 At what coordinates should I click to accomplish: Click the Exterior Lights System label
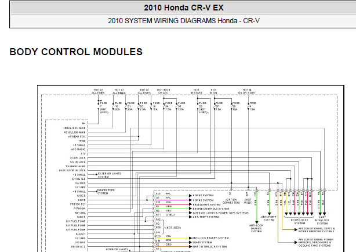tap(110, 175)
